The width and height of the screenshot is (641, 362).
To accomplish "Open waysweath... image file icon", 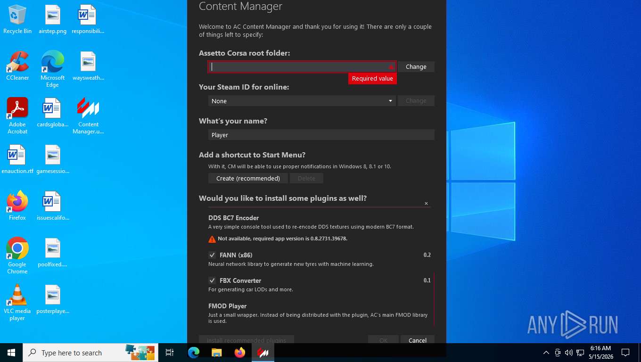I will click(88, 66).
